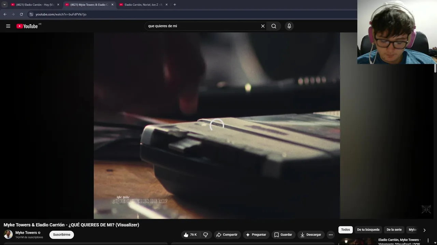Download the video via Descargar
Viewport: 437px width, 245px height.
(x=310, y=235)
